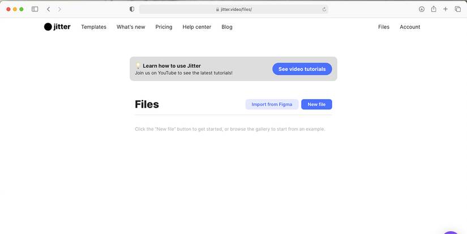
Task: Minimize window with the yellow button
Action: tap(15, 9)
